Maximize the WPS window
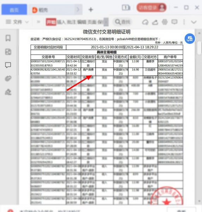The width and height of the screenshot is (202, 212). pos(186,7)
